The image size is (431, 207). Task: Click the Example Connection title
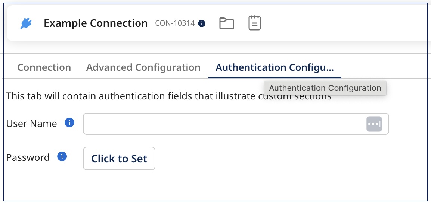(96, 23)
